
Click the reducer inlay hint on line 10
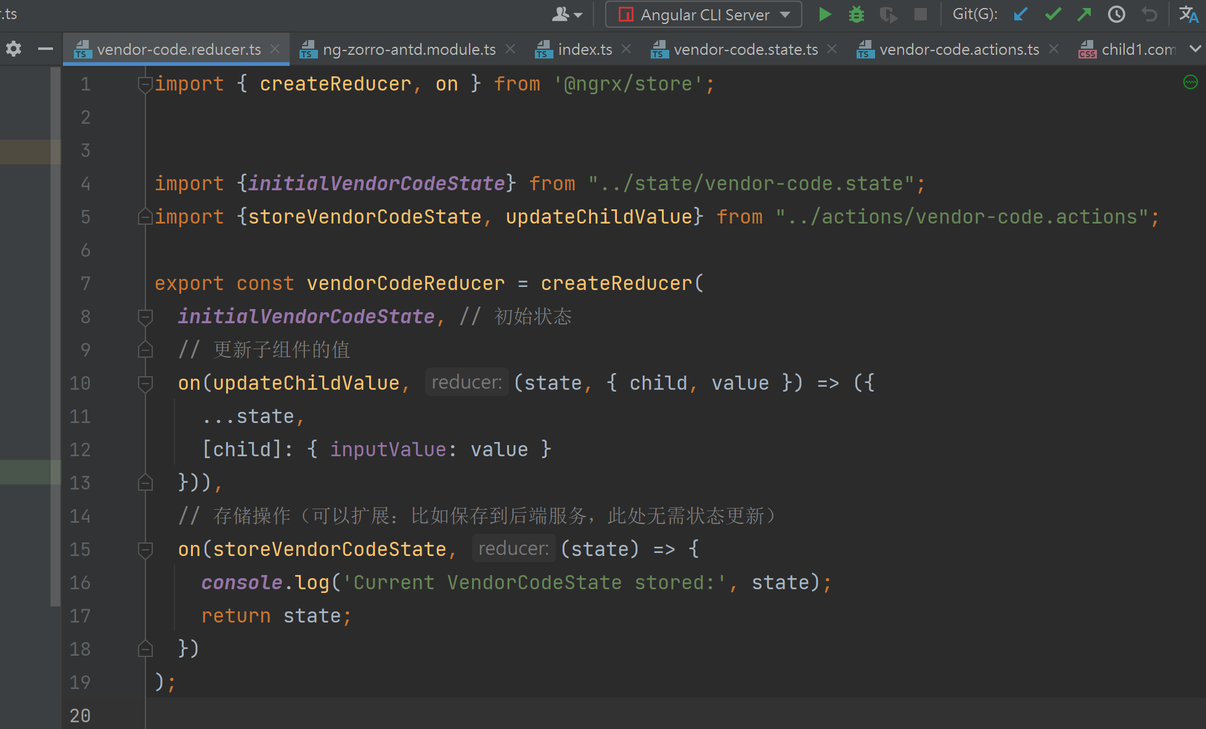click(467, 382)
